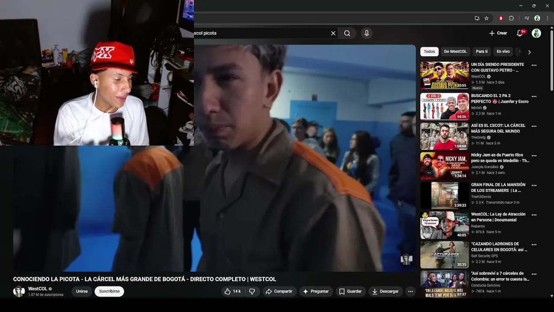Open options for 'GRAN FINAL DE LA MANSIÓN'
This screenshot has width=554, height=312.
534,185
